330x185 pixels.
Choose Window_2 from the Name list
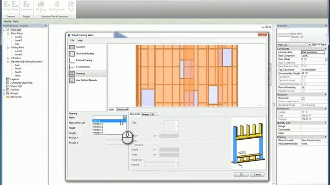point(109,127)
